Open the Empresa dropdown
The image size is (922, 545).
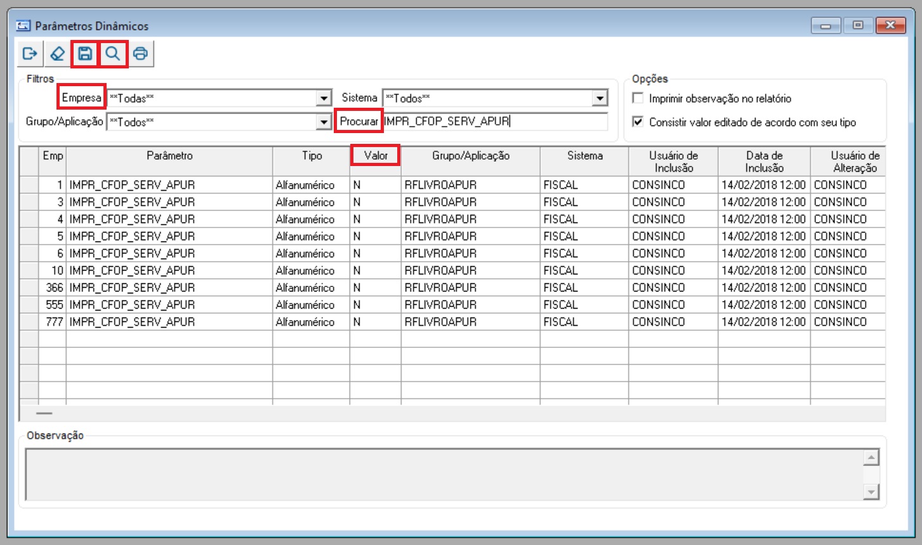pyautogui.click(x=324, y=98)
